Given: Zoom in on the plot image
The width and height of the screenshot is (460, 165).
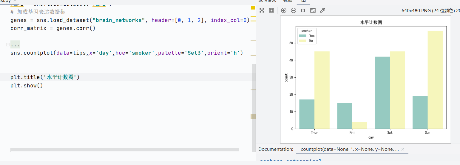Looking at the screenshot, I should click(x=284, y=10).
